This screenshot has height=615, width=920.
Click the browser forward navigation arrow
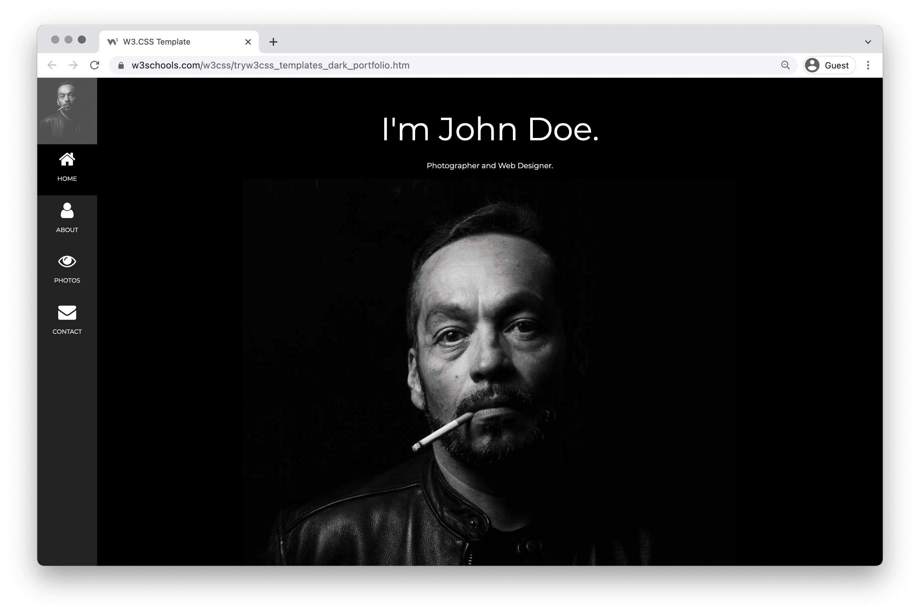[x=74, y=64]
